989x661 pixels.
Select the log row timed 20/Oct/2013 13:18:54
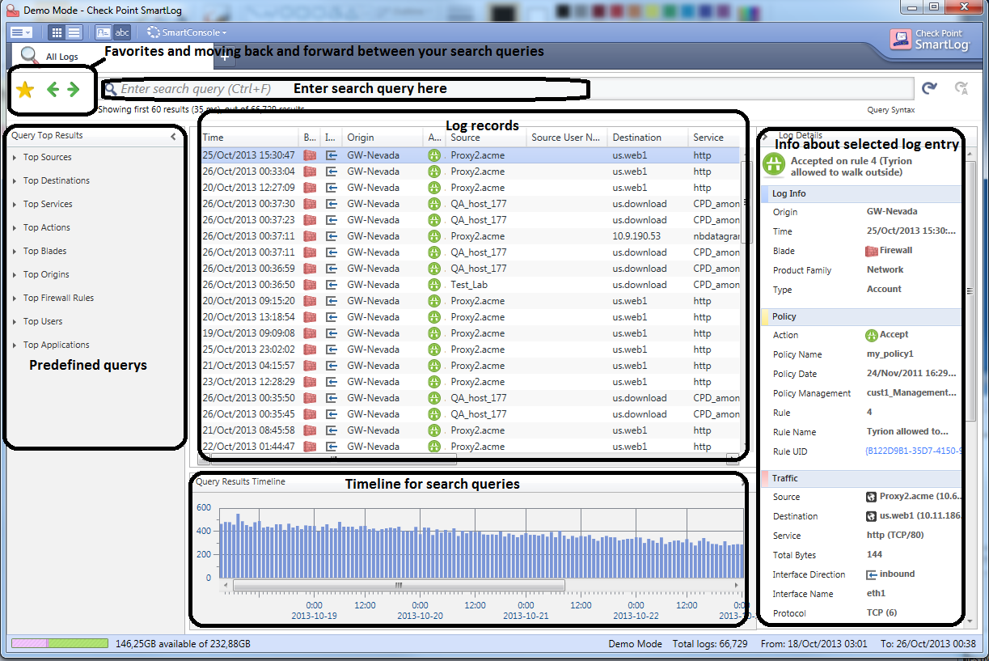coord(470,317)
